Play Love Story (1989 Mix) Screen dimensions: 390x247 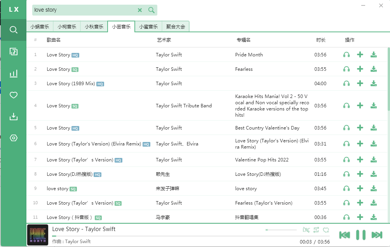pyautogui.click(x=346, y=84)
